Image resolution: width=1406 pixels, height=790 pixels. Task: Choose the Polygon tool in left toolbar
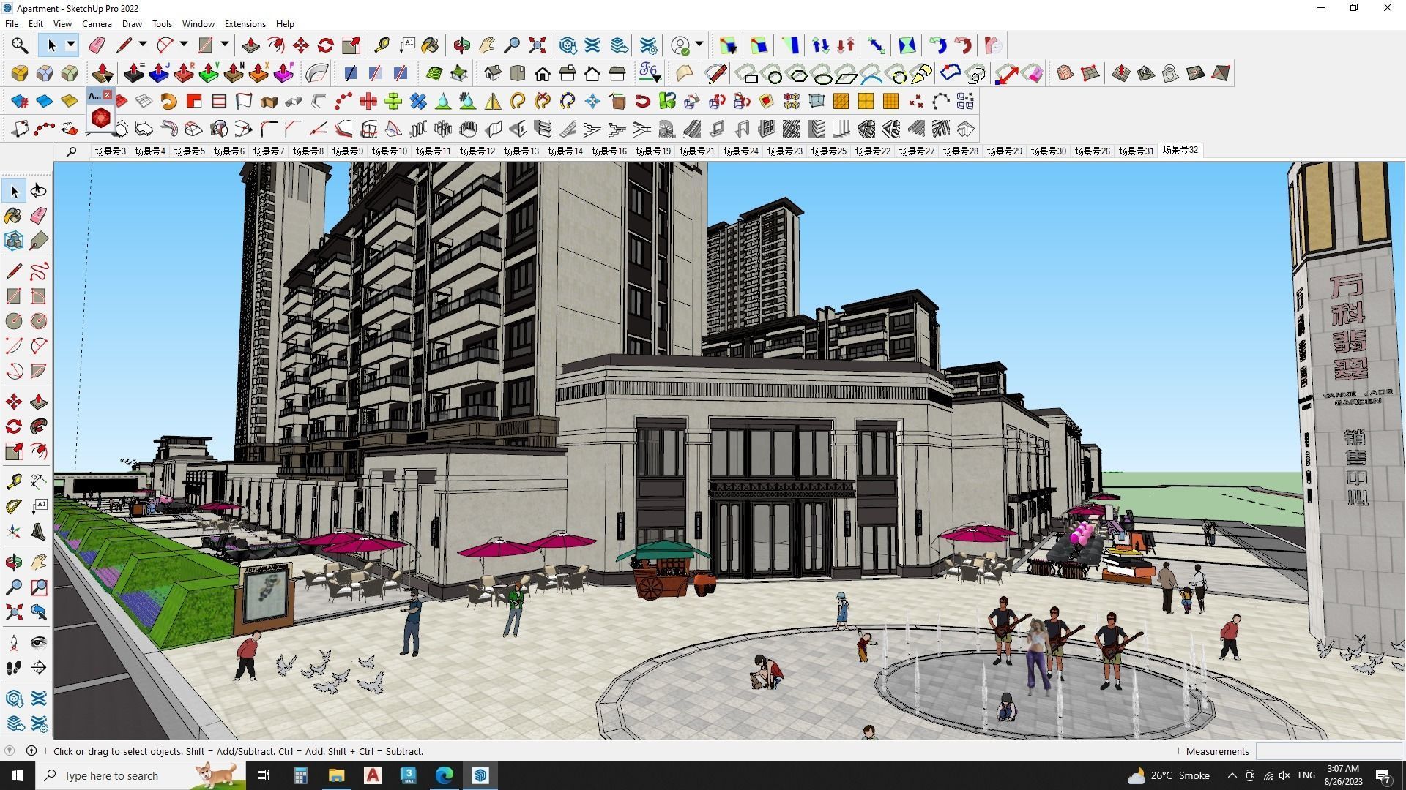(x=39, y=321)
